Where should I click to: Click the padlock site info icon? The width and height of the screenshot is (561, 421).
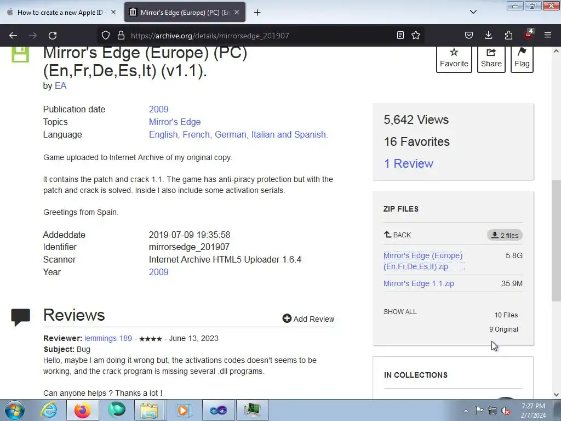[x=121, y=35]
